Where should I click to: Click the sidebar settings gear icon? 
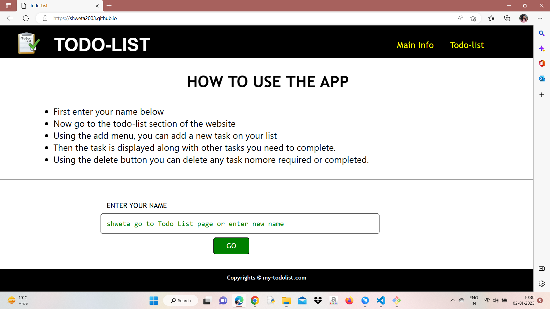coord(541,284)
